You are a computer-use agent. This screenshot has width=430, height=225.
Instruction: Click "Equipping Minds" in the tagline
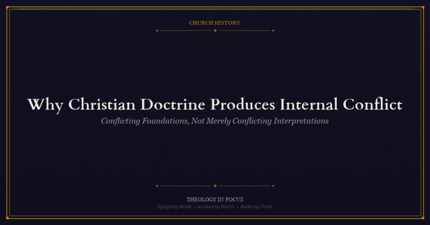(174, 207)
